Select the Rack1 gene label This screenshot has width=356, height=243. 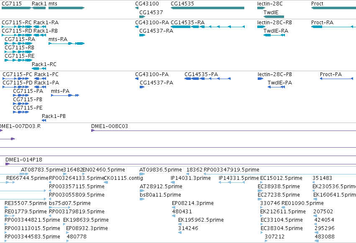(x=39, y=4)
